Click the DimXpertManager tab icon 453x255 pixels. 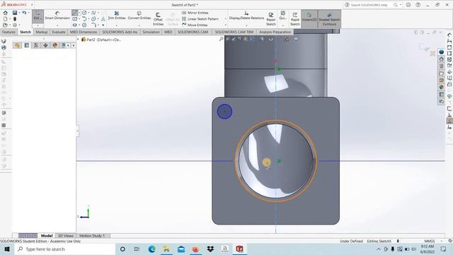click(45, 45)
